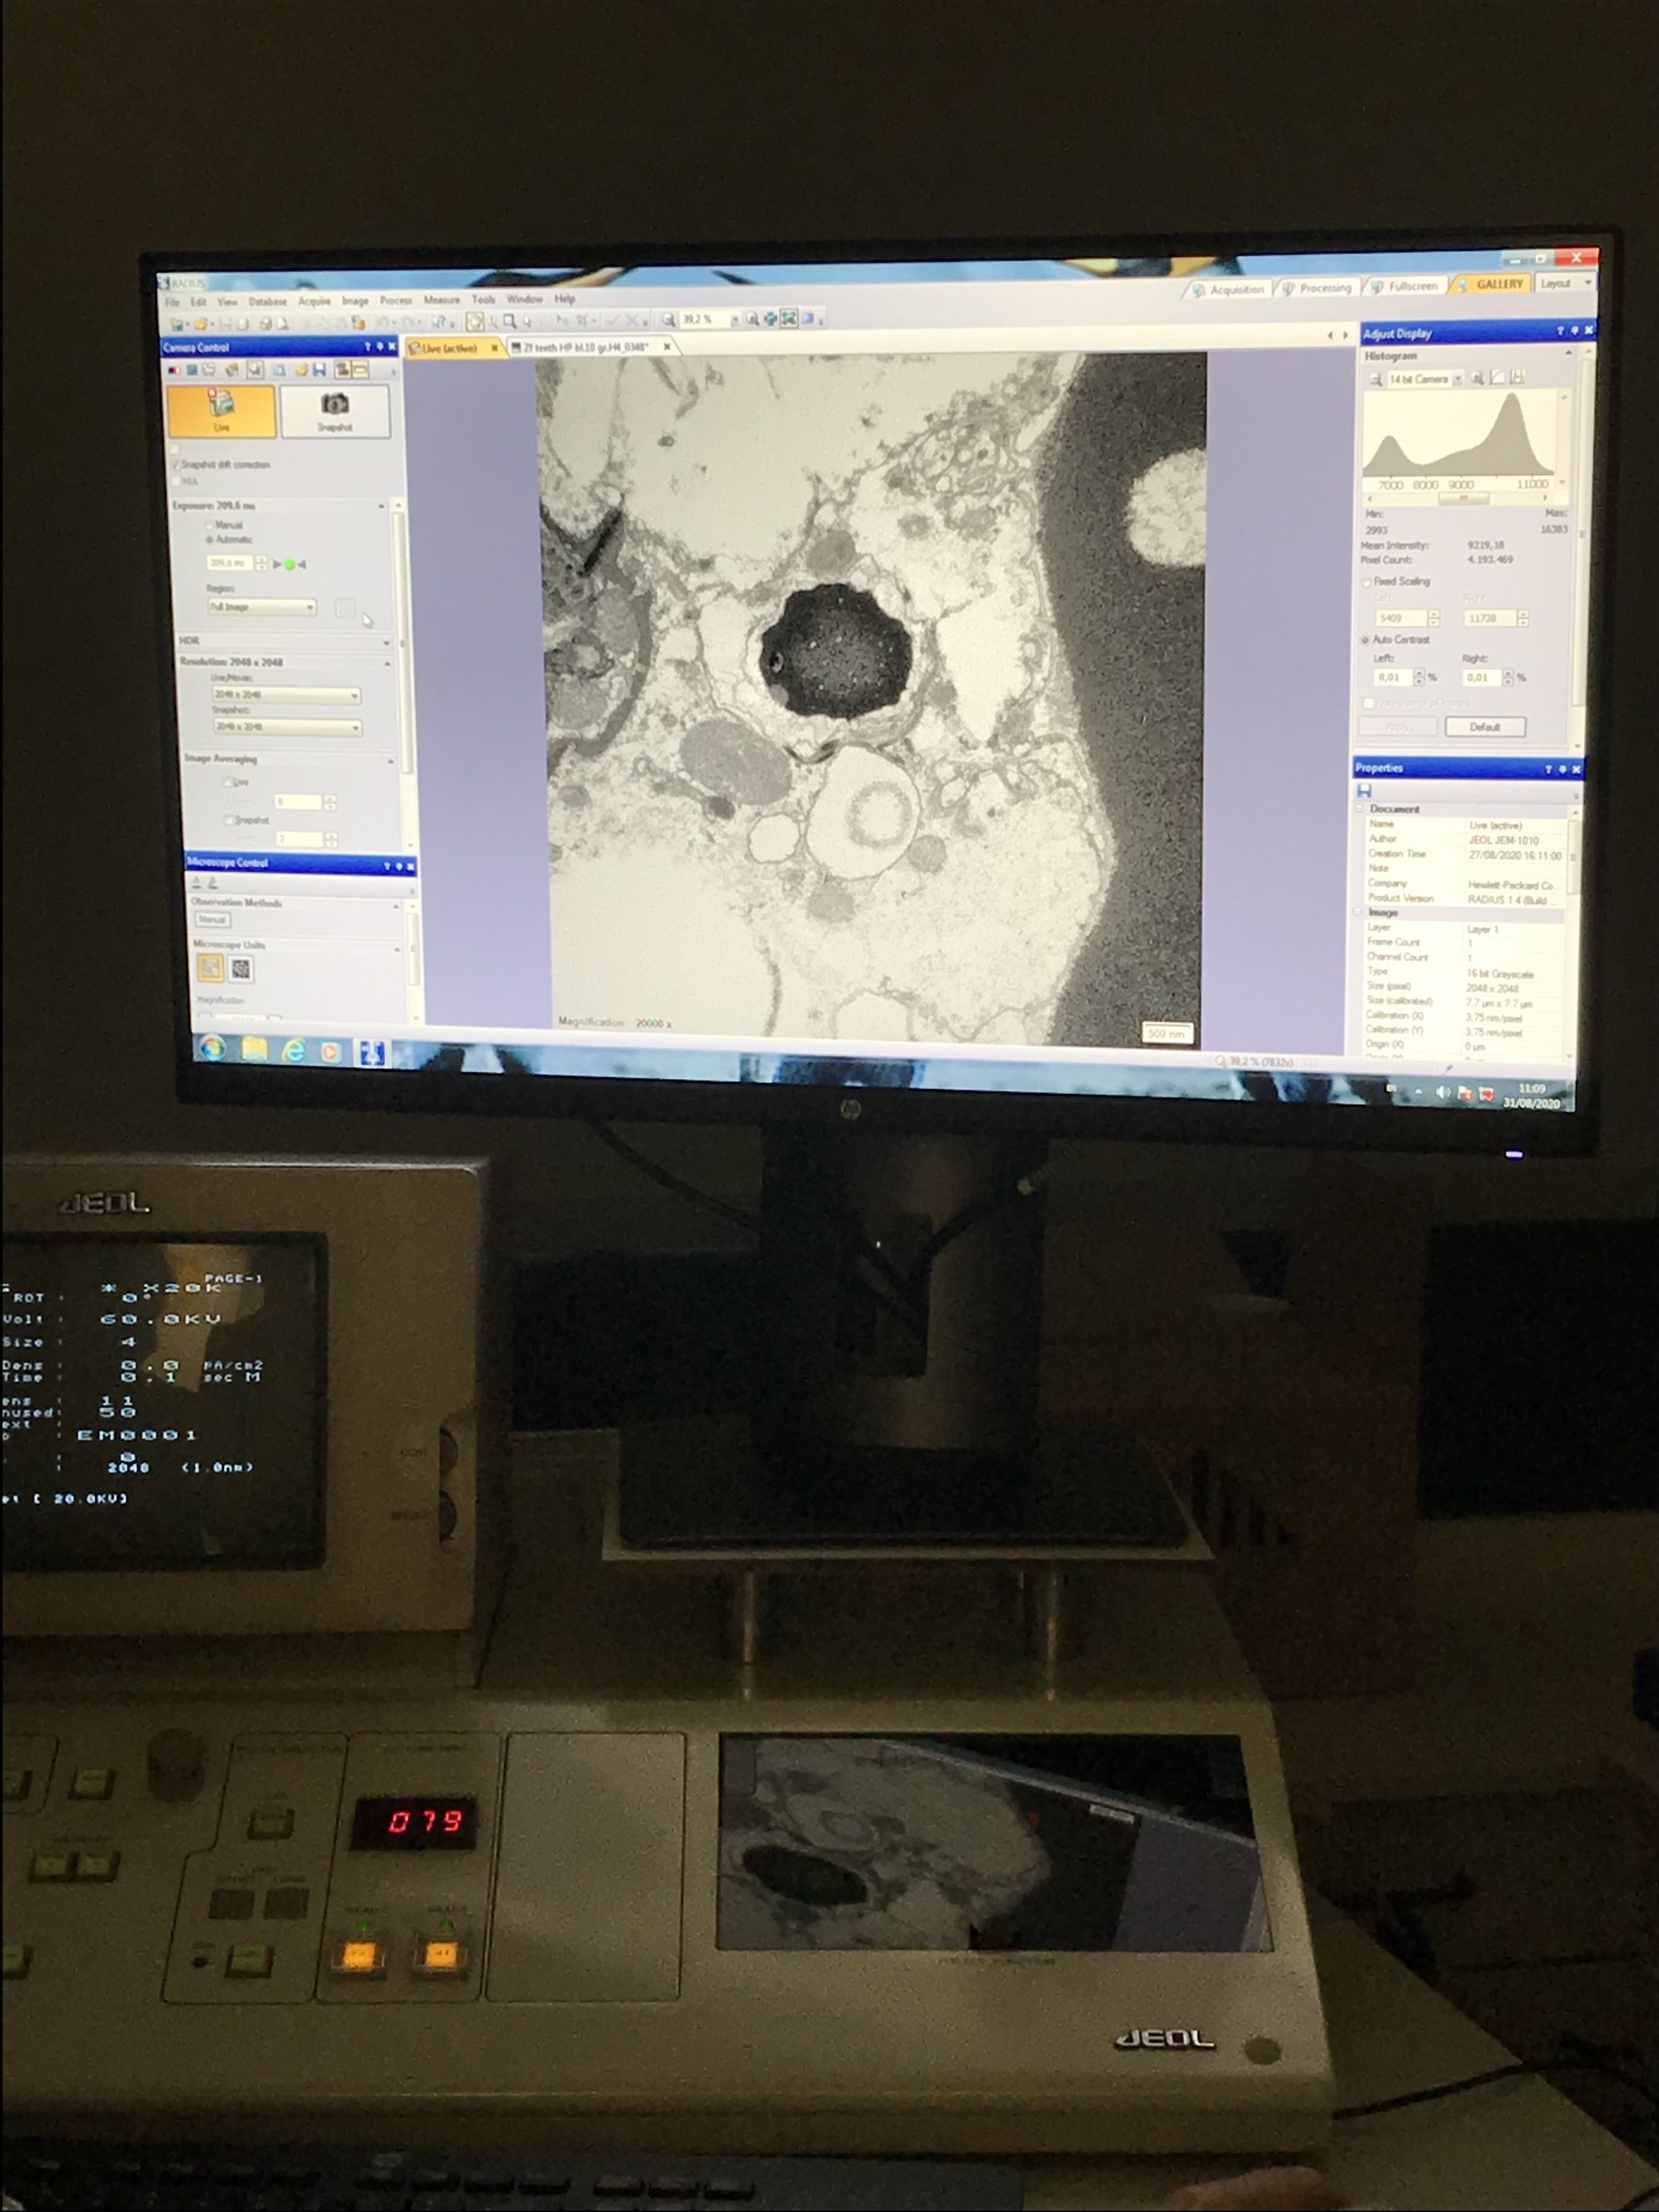Toggle the checkbox below Auto Contrast percentages
The width and height of the screenshot is (1659, 2212).
click(1368, 704)
